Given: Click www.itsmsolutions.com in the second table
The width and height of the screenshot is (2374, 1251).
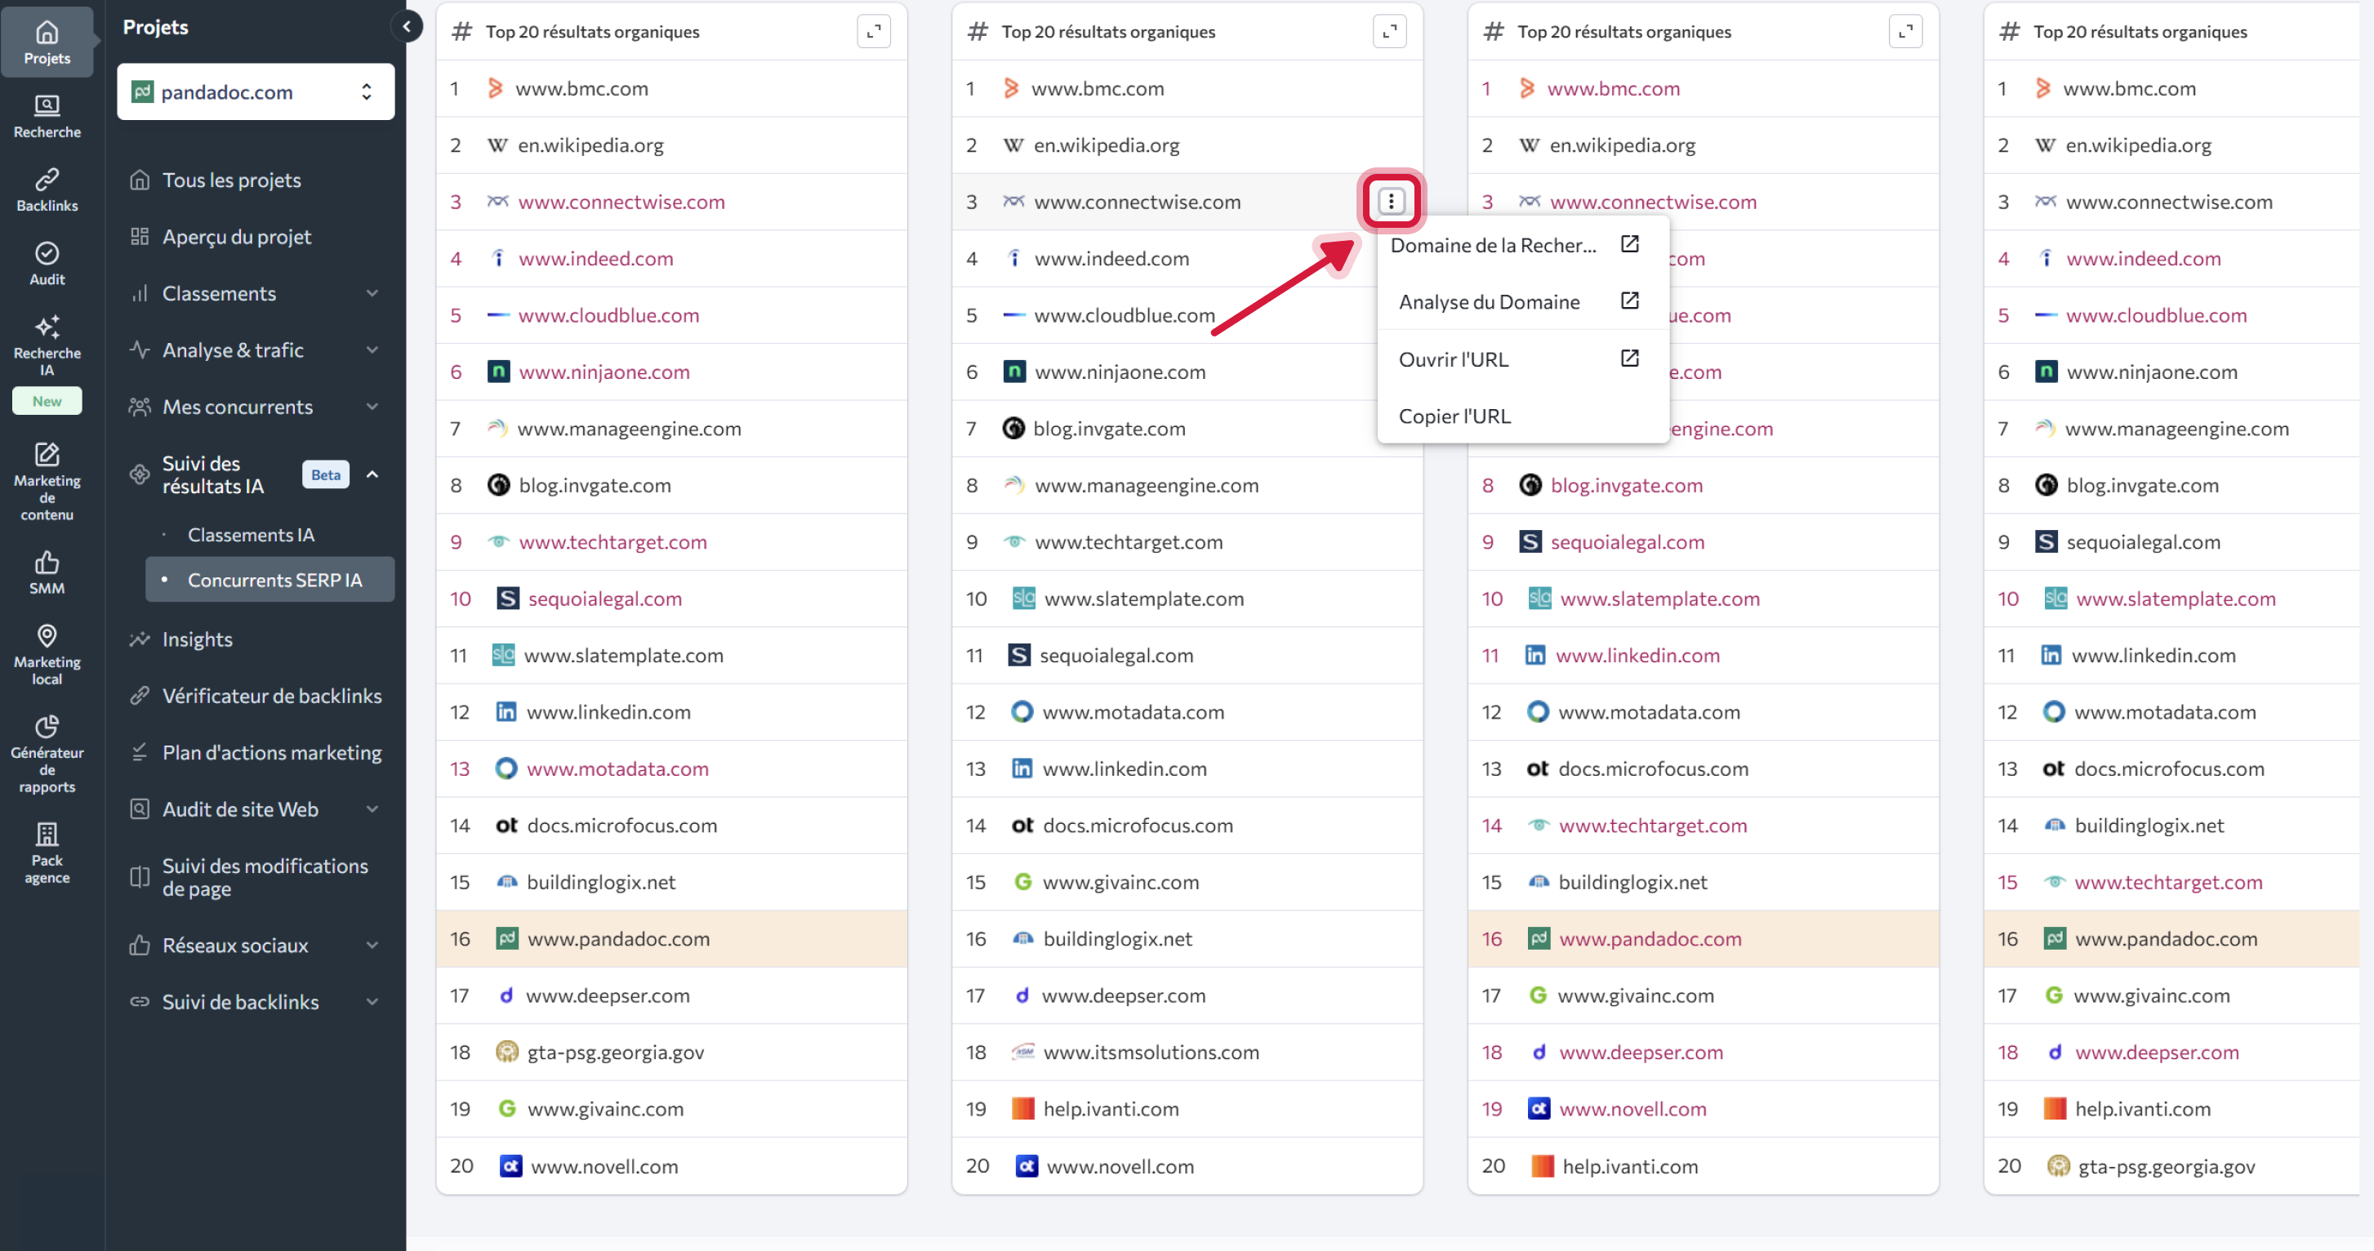Looking at the screenshot, I should click(x=1151, y=1052).
